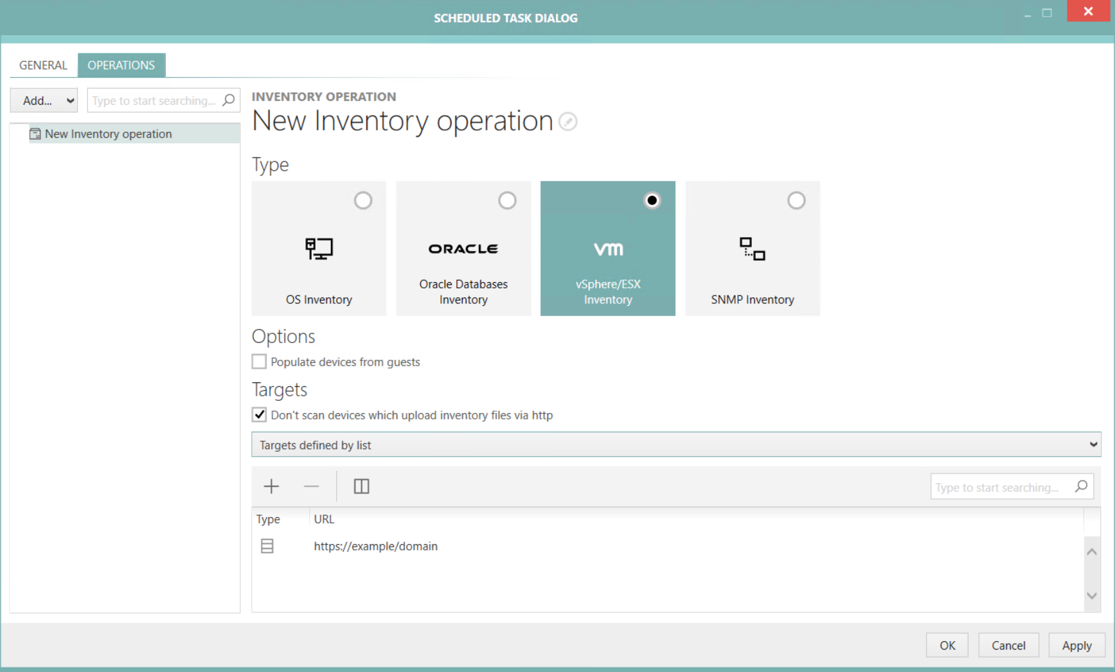Uncheck Don't scan devices which upload inventory files

click(x=259, y=414)
